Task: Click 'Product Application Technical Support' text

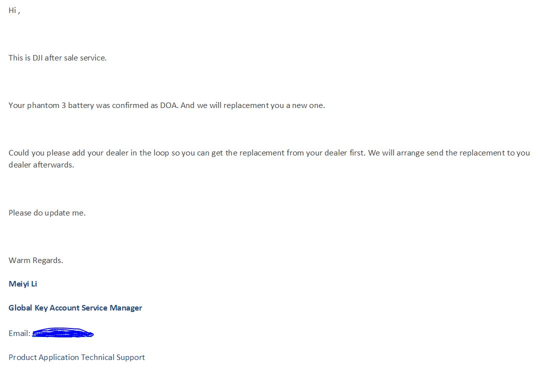Action: click(x=76, y=357)
